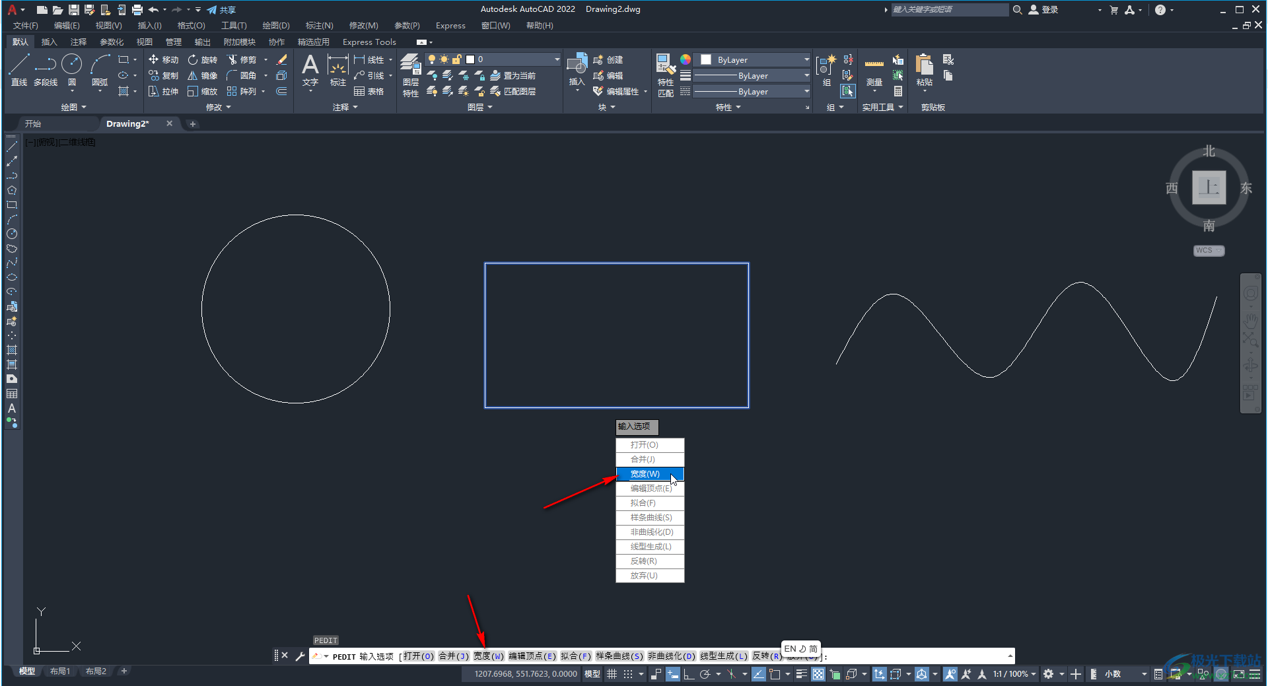Image resolution: width=1268 pixels, height=686 pixels.
Task: Switch to the 布局1 layout tab
Action: coord(60,671)
